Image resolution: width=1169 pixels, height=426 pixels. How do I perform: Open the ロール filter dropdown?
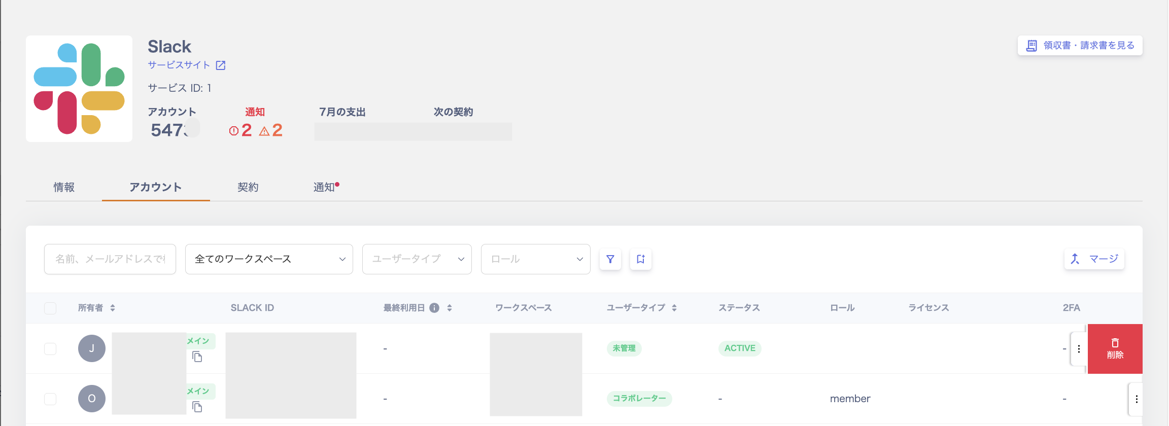(x=536, y=259)
